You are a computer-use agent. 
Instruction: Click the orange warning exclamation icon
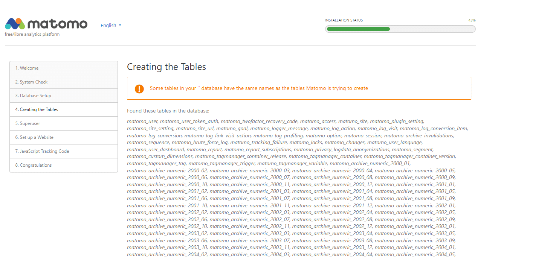pos(139,89)
